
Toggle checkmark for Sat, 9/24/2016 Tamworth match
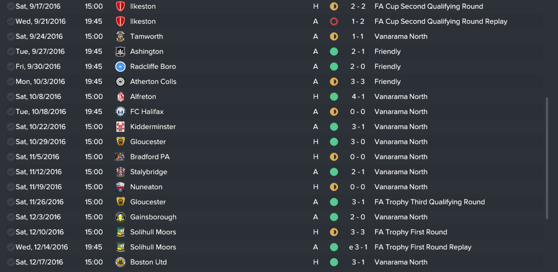coord(11,36)
